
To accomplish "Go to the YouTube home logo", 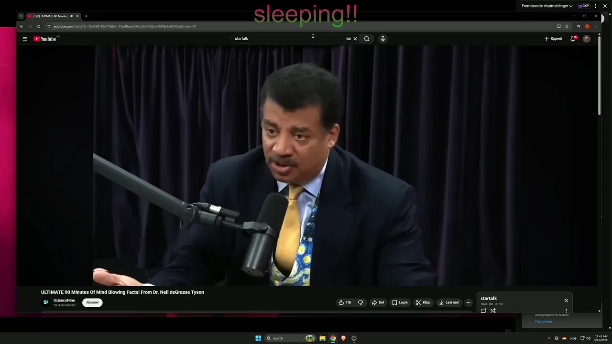I will [x=45, y=39].
